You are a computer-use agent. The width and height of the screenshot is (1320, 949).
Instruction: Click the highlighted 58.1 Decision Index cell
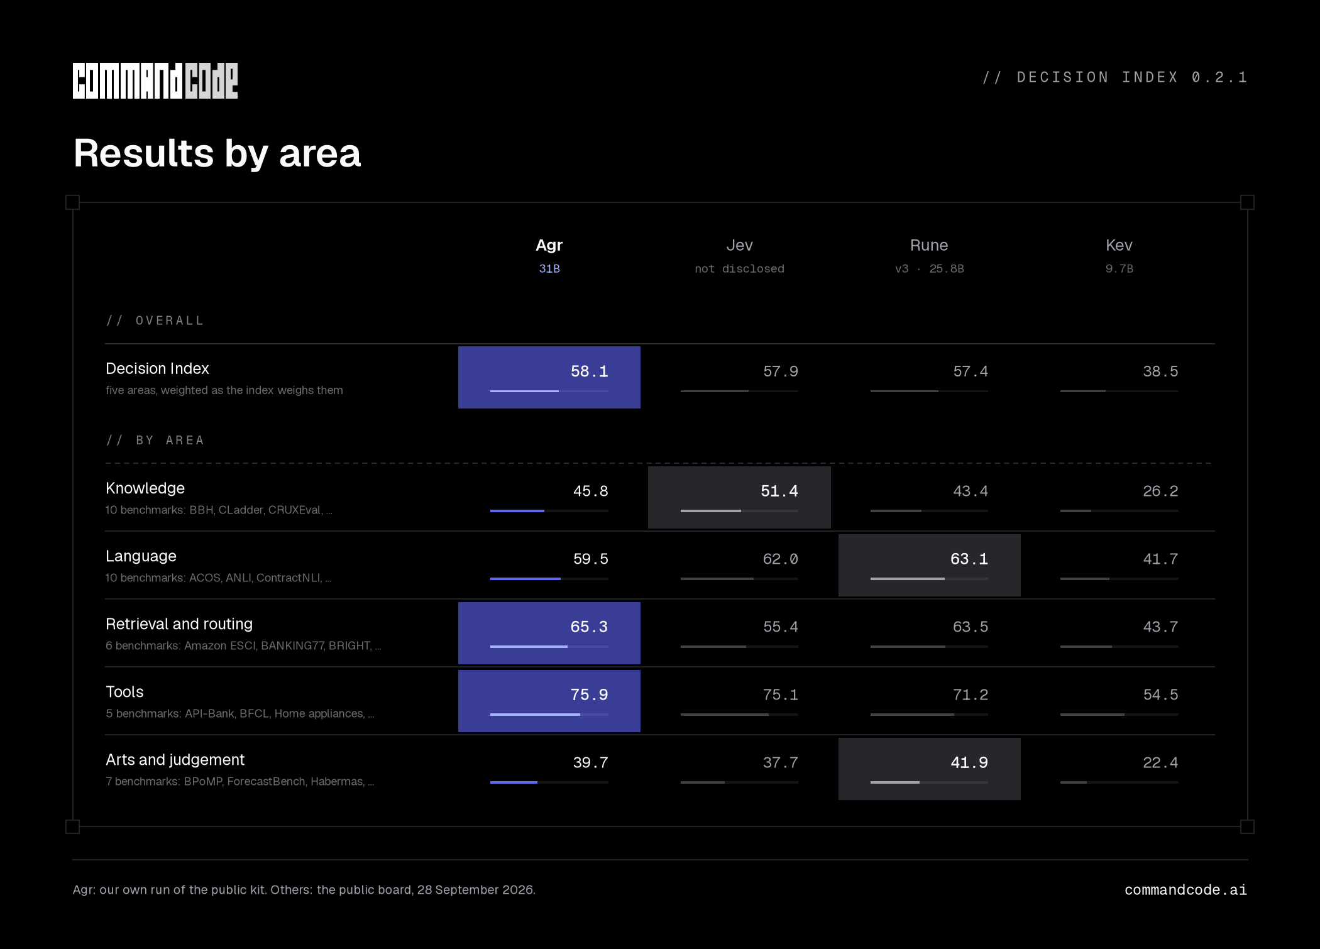[x=549, y=377]
